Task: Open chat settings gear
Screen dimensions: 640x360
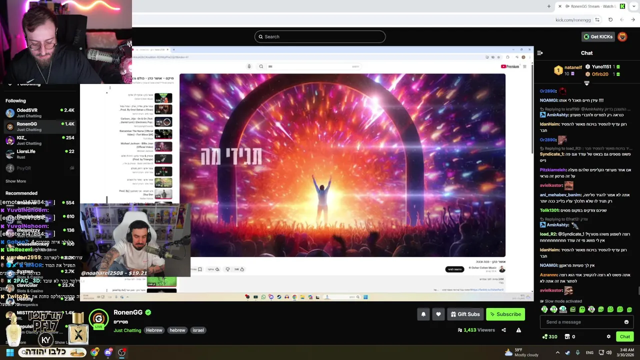Action: click(608, 336)
